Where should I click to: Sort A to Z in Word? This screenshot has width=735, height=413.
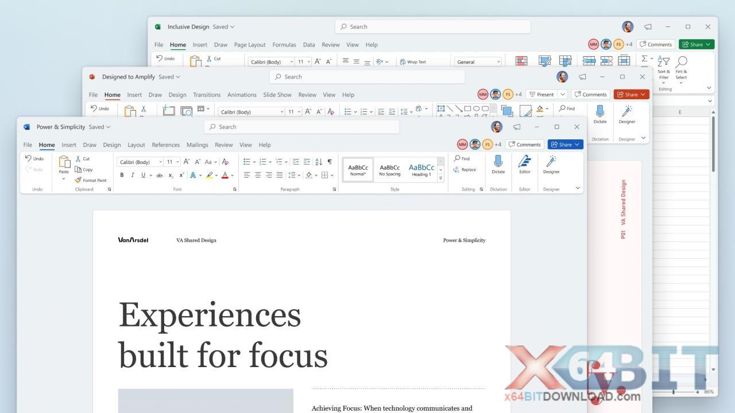(x=319, y=162)
